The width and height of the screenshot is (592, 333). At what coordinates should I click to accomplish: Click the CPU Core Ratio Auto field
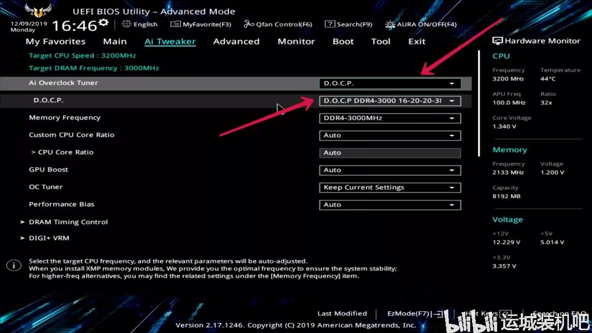(390, 153)
